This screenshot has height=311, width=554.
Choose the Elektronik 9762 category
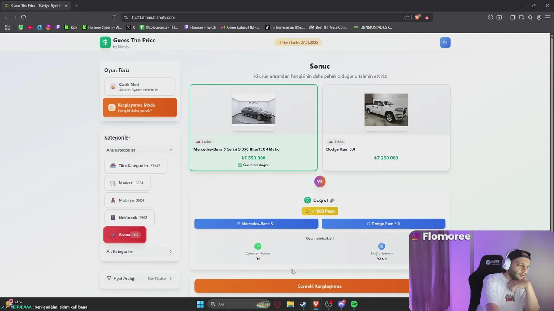point(129,217)
